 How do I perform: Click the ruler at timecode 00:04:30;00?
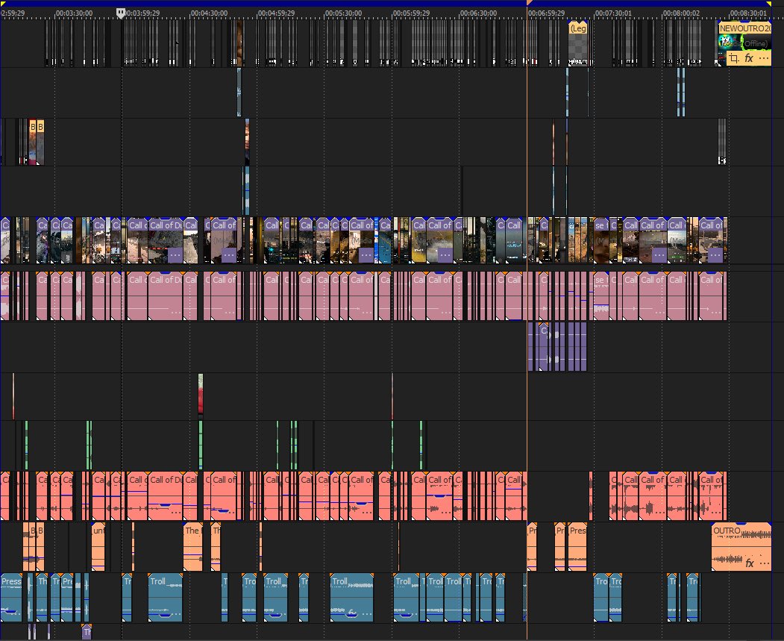pos(209,13)
